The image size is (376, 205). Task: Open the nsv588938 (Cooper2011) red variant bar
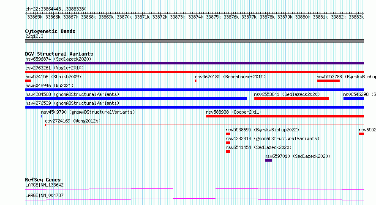click(x=285, y=116)
